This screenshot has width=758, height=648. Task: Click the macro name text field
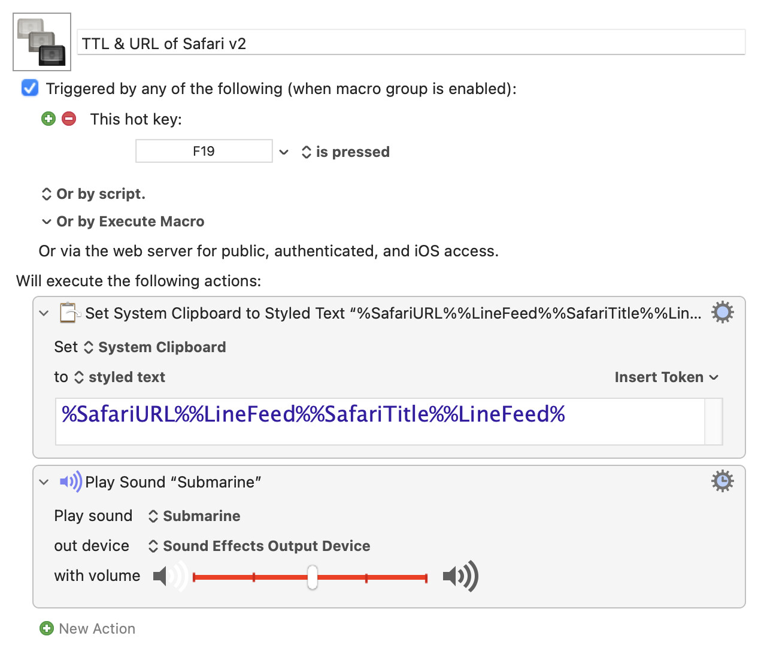(412, 43)
